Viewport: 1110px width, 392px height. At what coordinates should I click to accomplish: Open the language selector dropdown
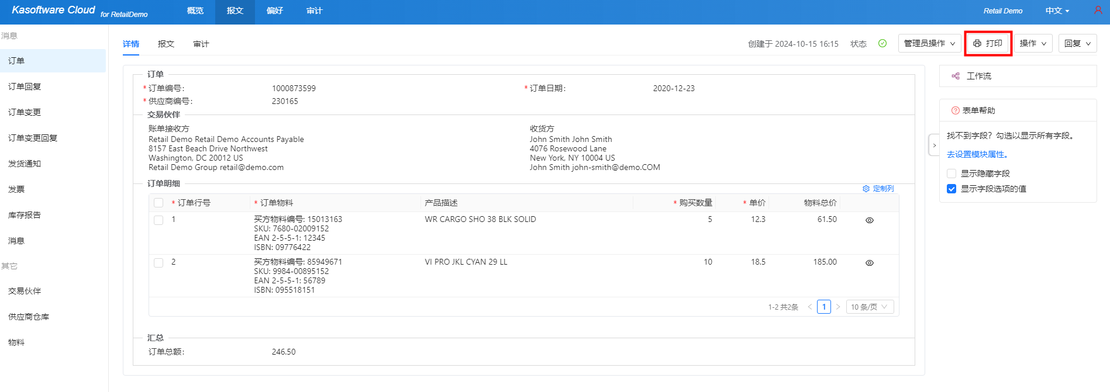[1057, 11]
